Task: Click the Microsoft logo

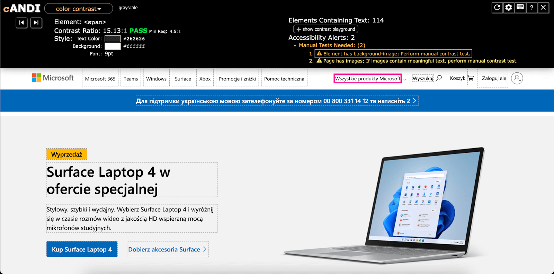Action: click(x=53, y=78)
